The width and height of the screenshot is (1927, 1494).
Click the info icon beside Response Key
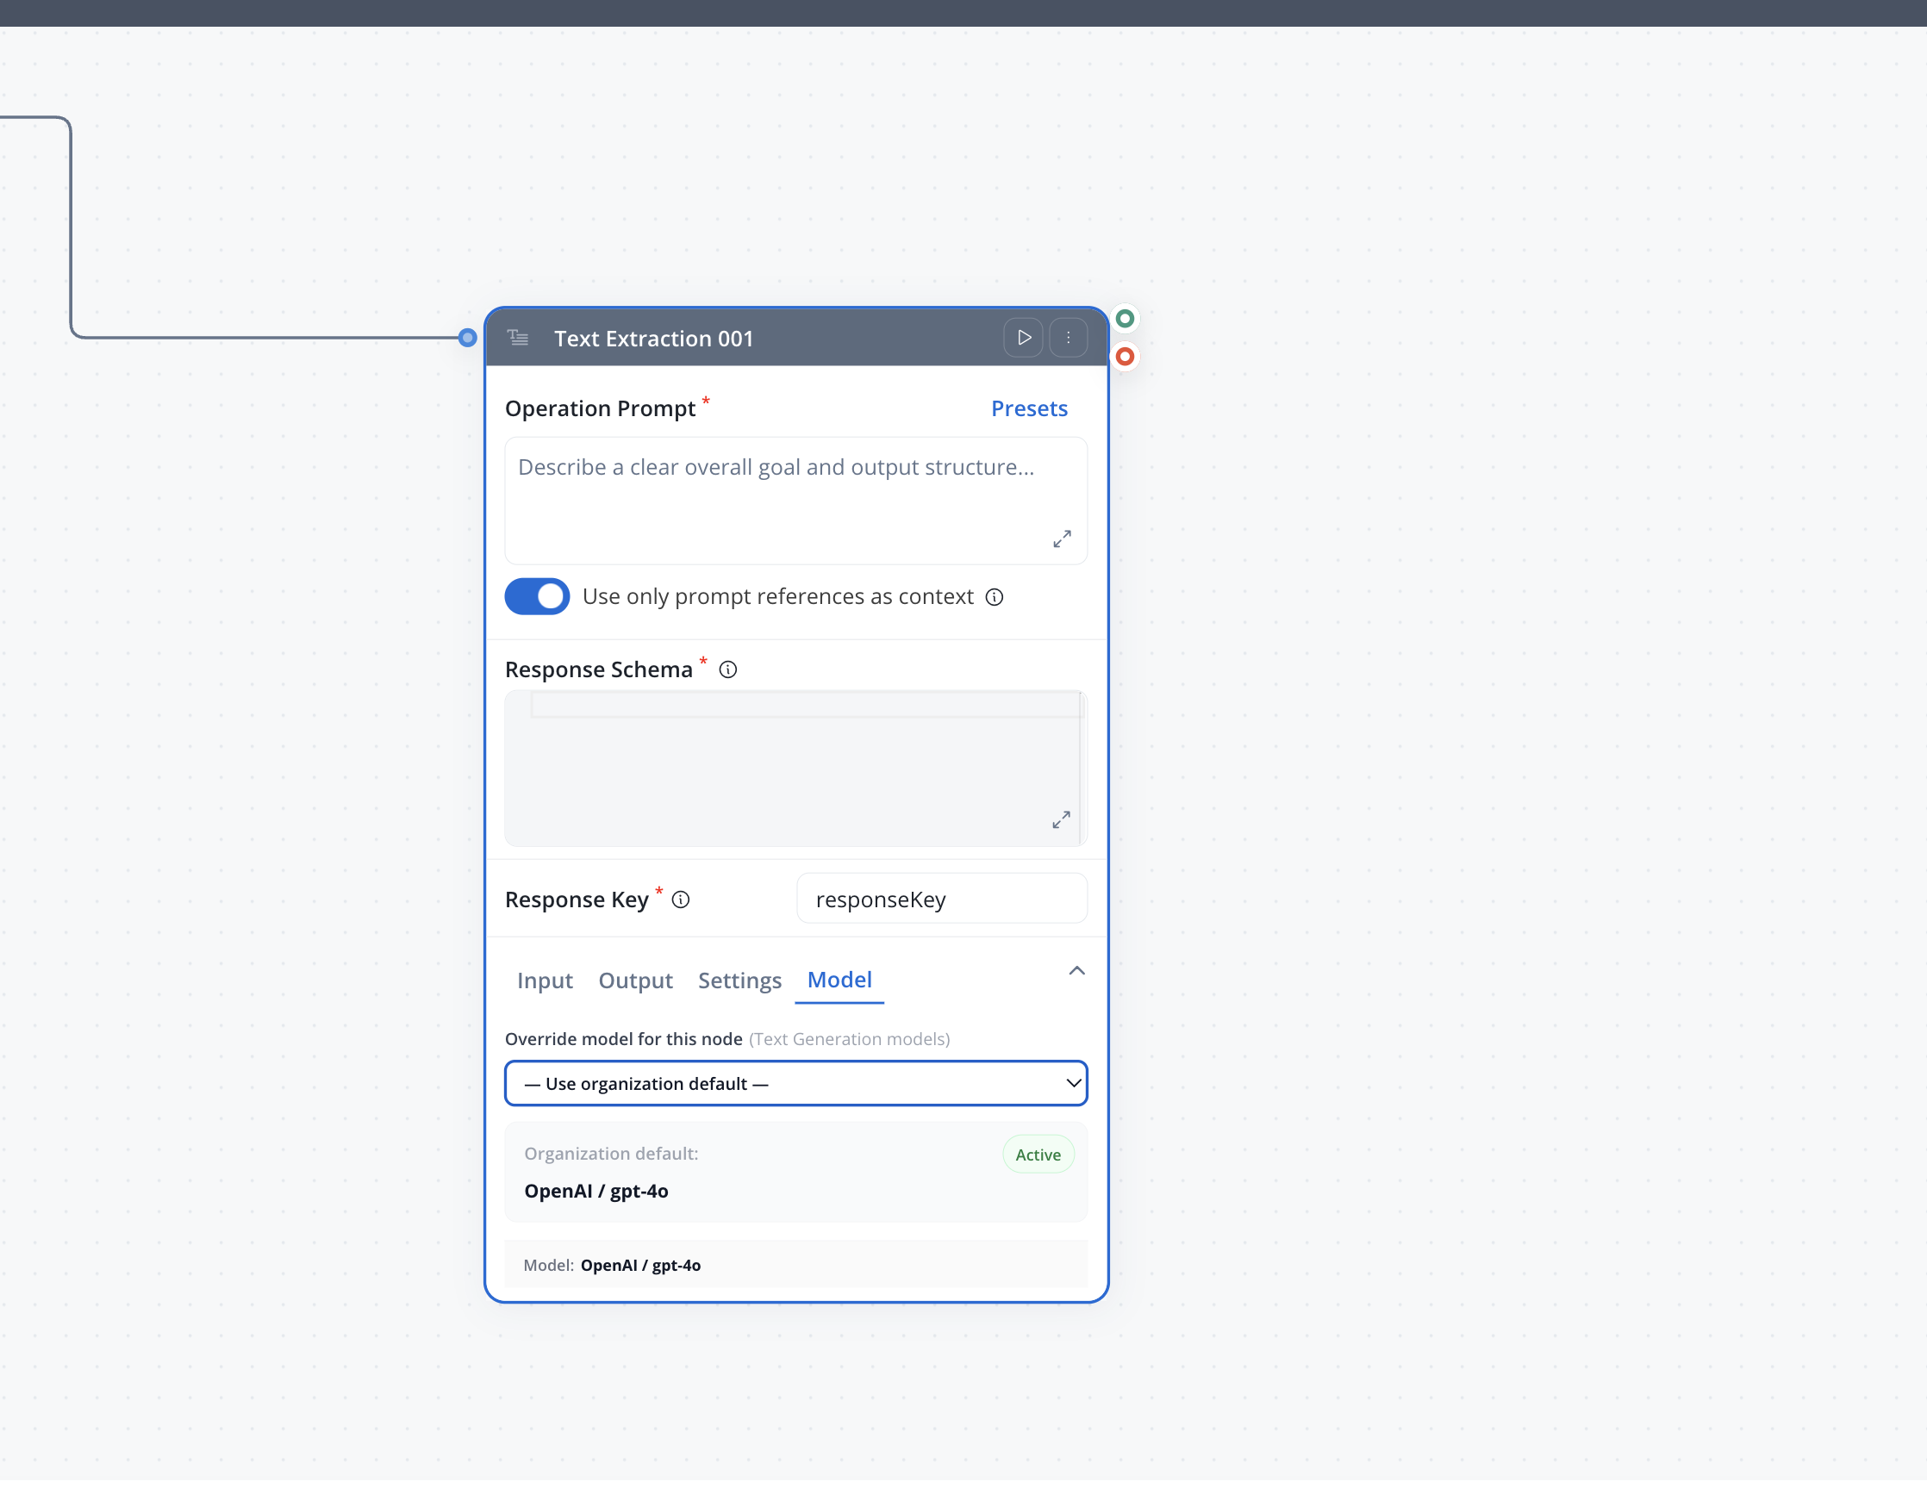pos(681,900)
